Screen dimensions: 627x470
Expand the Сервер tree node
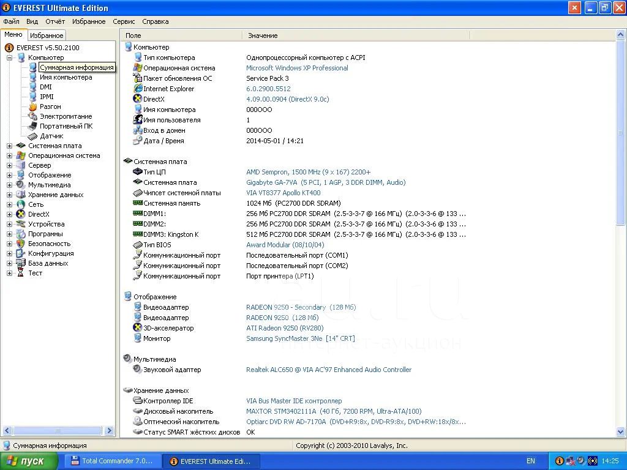click(x=9, y=165)
